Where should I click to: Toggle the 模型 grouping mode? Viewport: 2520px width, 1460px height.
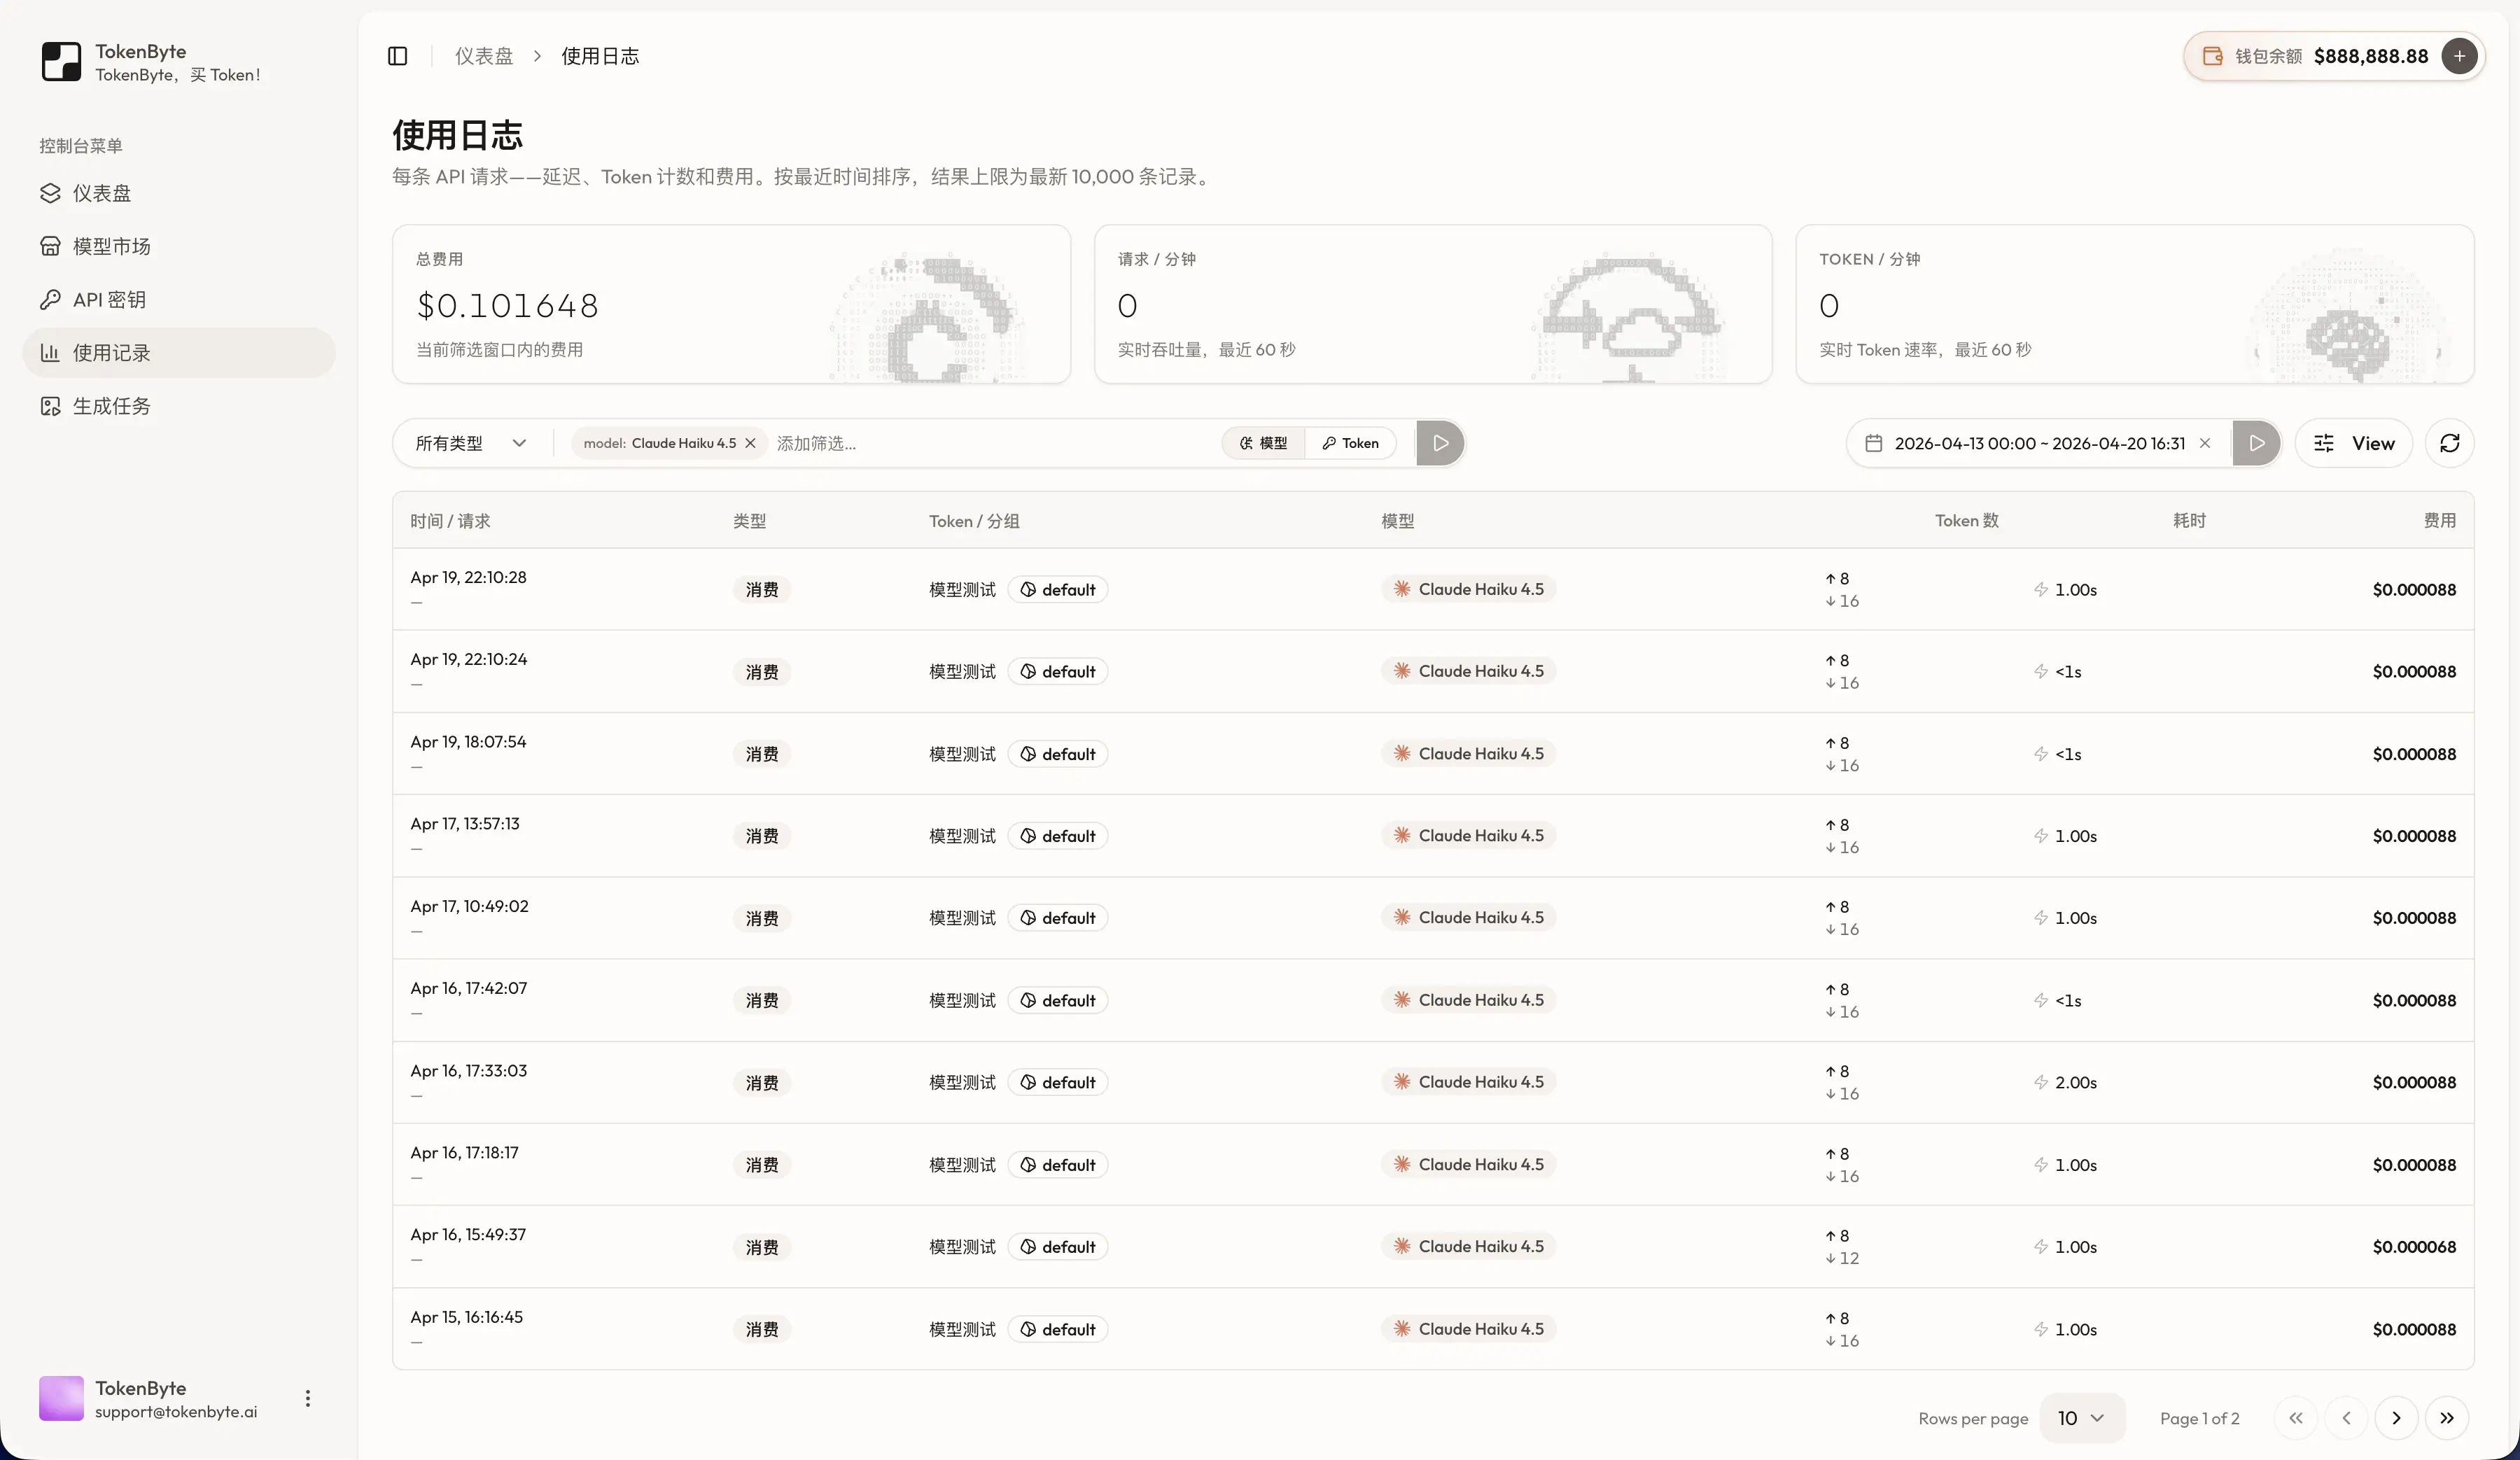1262,442
